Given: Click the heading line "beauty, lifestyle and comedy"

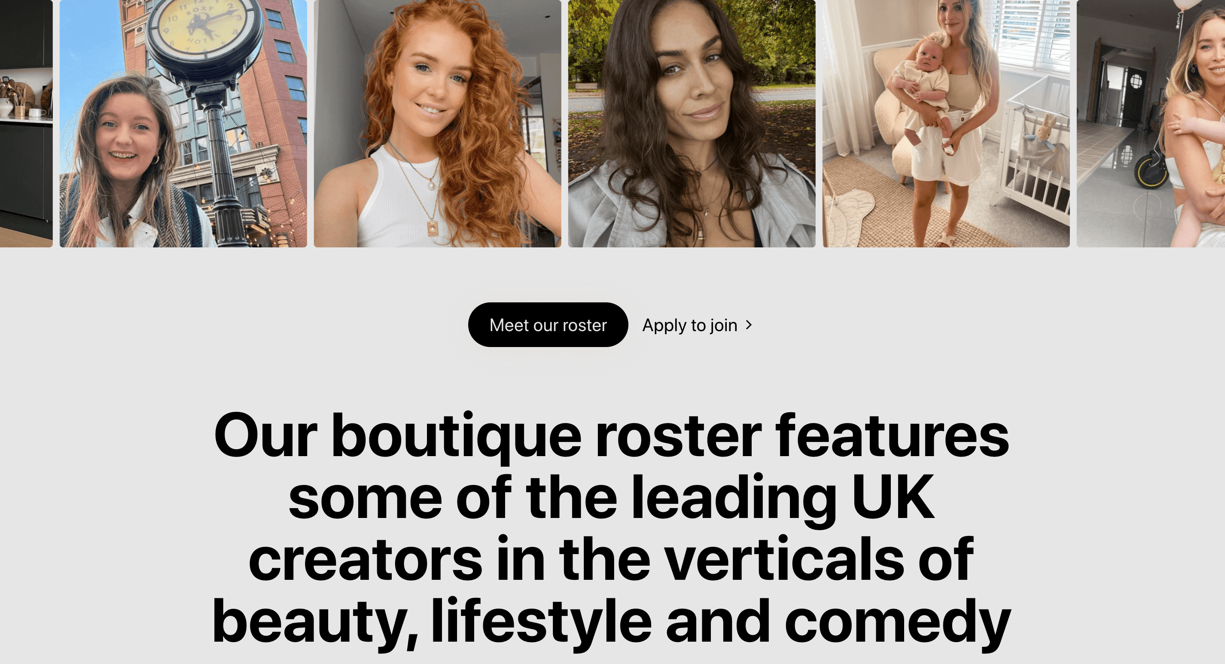Looking at the screenshot, I should [612, 622].
